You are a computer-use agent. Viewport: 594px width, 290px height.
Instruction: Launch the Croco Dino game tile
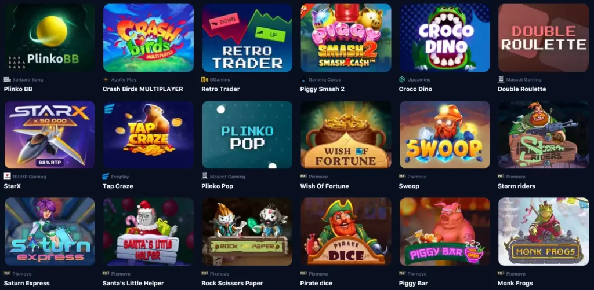pos(445,38)
